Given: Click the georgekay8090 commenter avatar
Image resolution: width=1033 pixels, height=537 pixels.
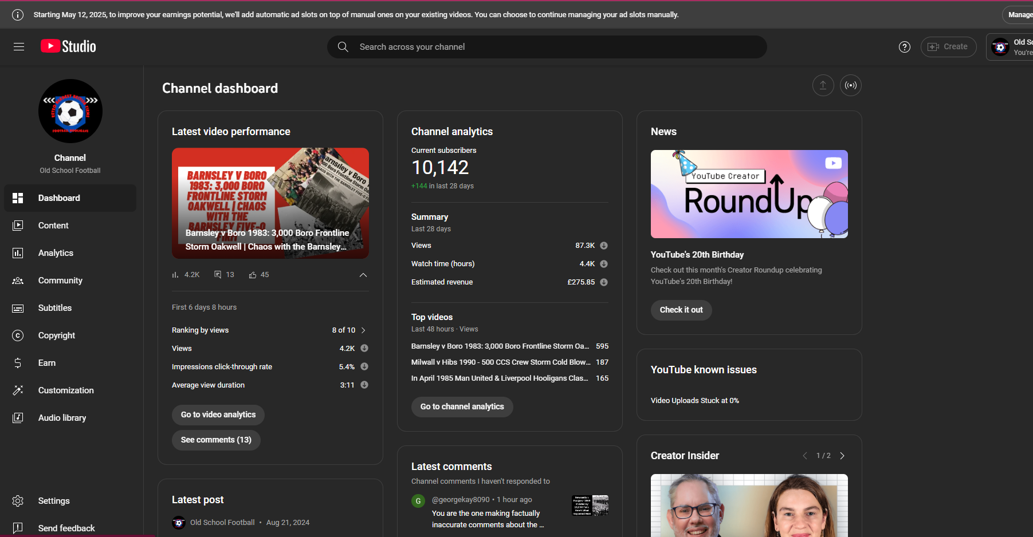Looking at the screenshot, I should [x=418, y=501].
